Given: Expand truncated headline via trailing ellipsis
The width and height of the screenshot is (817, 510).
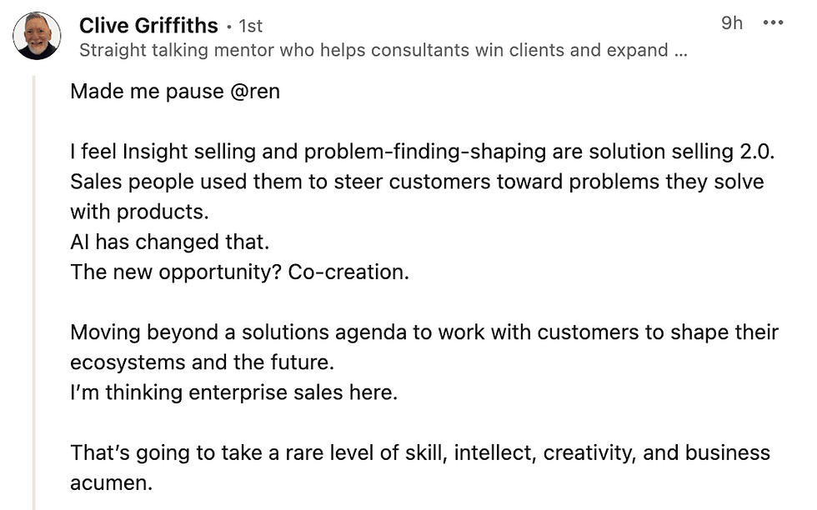Looking at the screenshot, I should (681, 51).
